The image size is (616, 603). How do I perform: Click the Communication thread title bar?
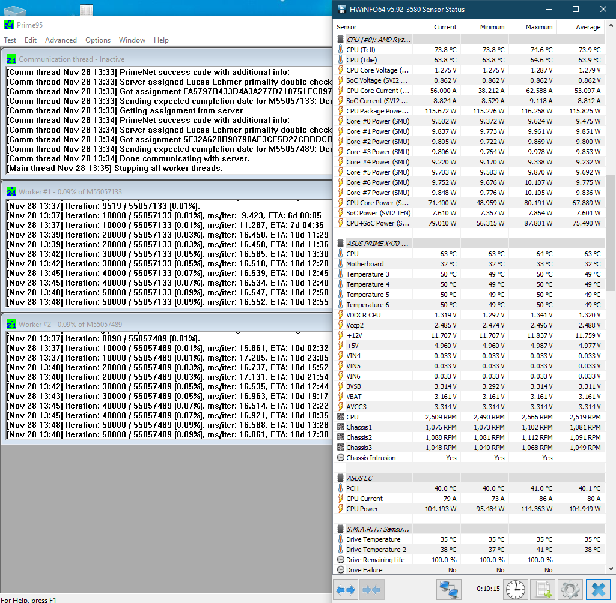167,59
